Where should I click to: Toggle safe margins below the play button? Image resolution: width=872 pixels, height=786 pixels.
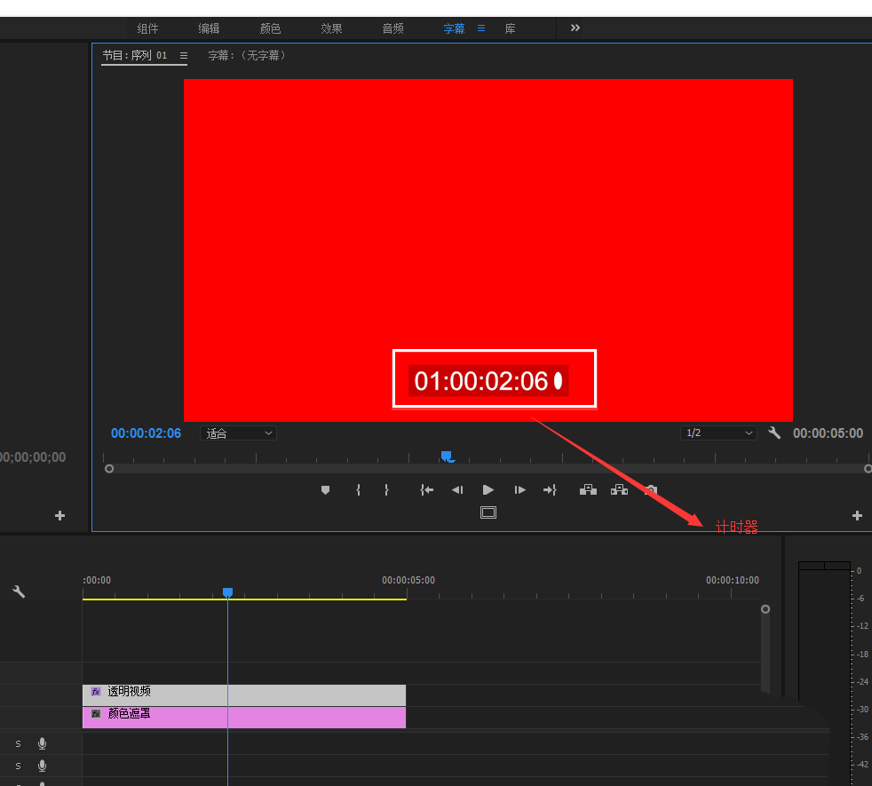488,512
